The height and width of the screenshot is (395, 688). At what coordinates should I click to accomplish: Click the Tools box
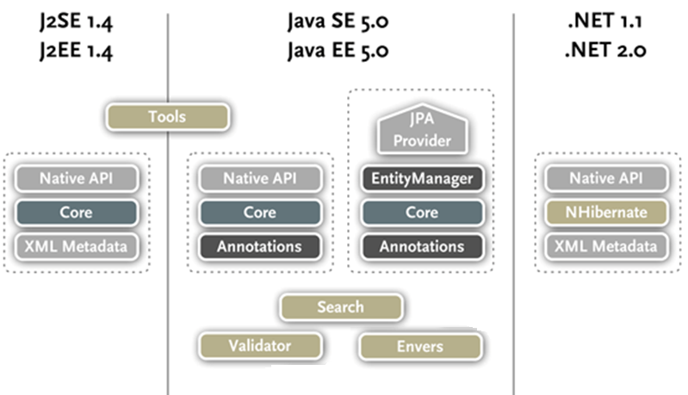(x=168, y=117)
